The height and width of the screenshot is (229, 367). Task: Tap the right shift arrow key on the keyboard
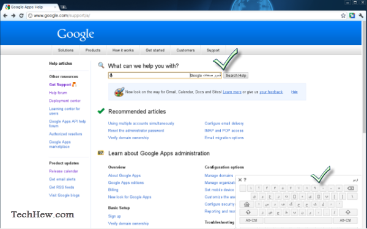[x=348, y=212]
